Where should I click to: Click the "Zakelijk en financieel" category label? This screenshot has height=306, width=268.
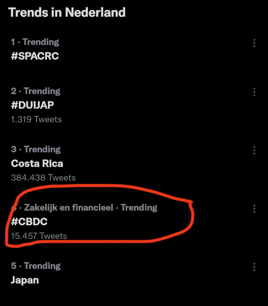click(69, 208)
